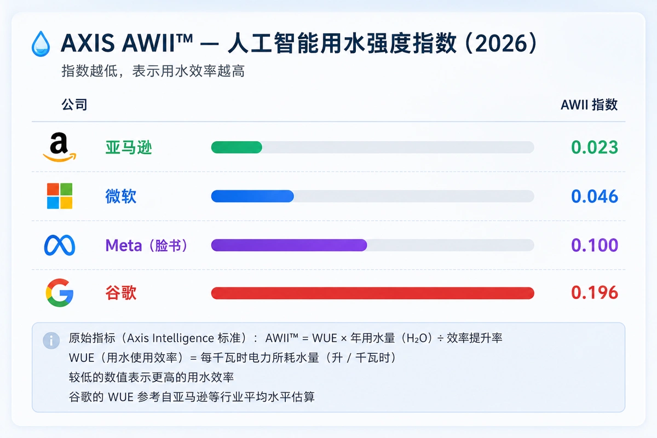Screen dimensions: 657x438
Task: Click the AXIS AWII™ chart title
Action: coord(301,43)
